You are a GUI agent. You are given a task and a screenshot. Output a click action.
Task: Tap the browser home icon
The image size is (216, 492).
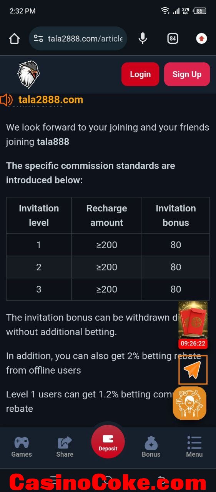click(14, 38)
